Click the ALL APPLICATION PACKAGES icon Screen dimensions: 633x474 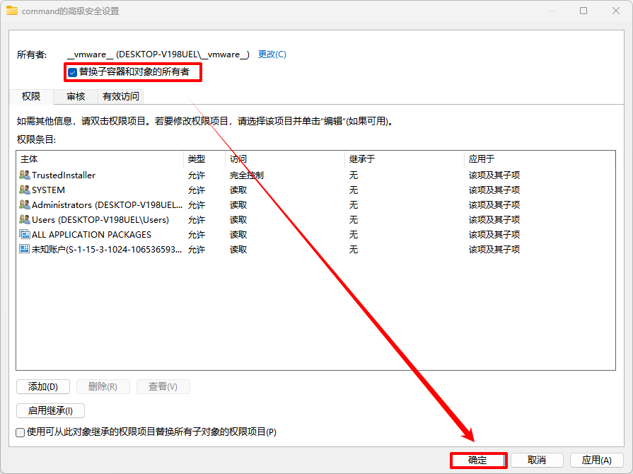[x=25, y=235]
